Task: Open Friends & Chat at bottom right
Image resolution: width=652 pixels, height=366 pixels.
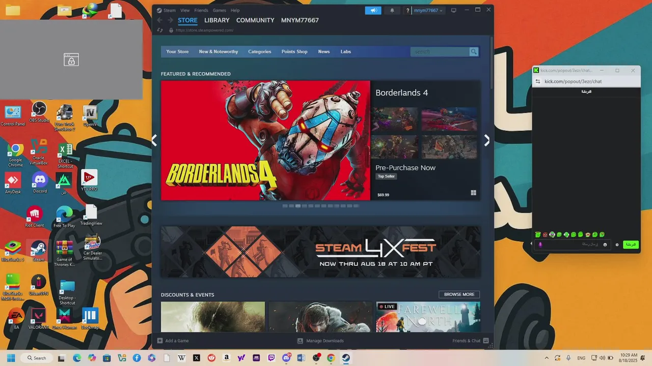Action: pyautogui.click(x=471, y=341)
